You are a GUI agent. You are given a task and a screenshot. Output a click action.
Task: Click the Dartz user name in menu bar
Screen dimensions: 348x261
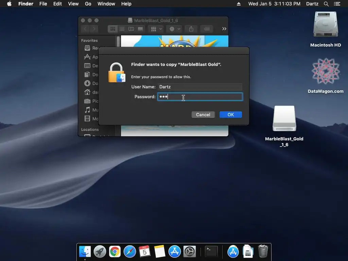(x=312, y=4)
